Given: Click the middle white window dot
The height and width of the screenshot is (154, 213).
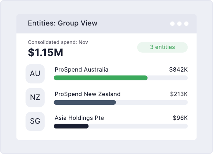Looking at the screenshot, I should coord(179,23).
